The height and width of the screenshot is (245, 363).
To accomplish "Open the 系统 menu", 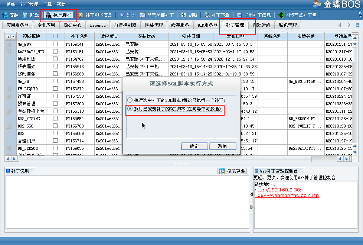I will 11,4.
